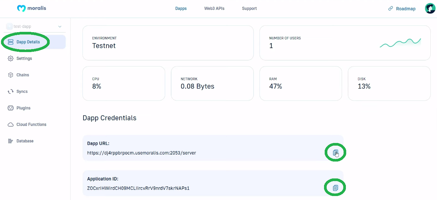
Task: Click the Environment Testnet card
Action: [x=168, y=43]
